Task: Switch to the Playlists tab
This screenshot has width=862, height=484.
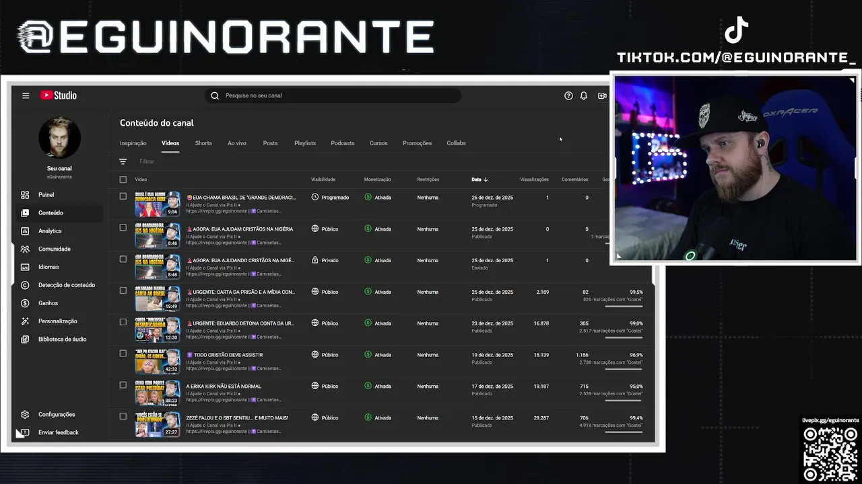Action: pos(305,143)
